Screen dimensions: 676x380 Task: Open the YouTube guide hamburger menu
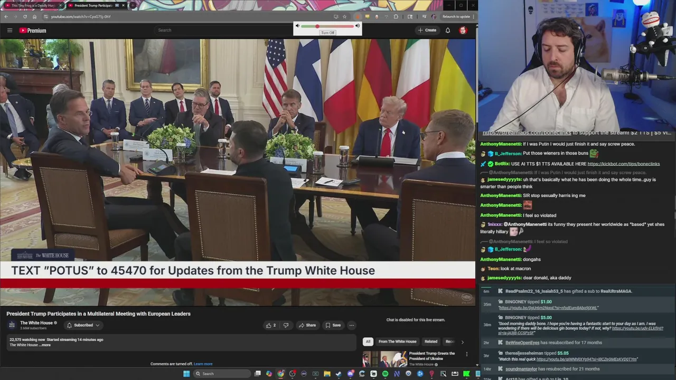[10, 30]
